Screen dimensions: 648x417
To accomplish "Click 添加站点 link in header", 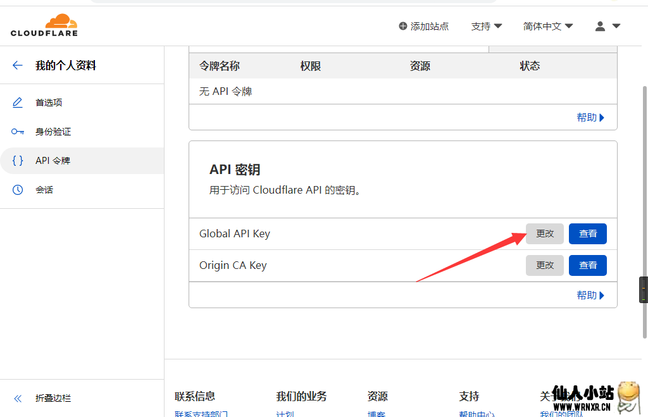I will [430, 27].
